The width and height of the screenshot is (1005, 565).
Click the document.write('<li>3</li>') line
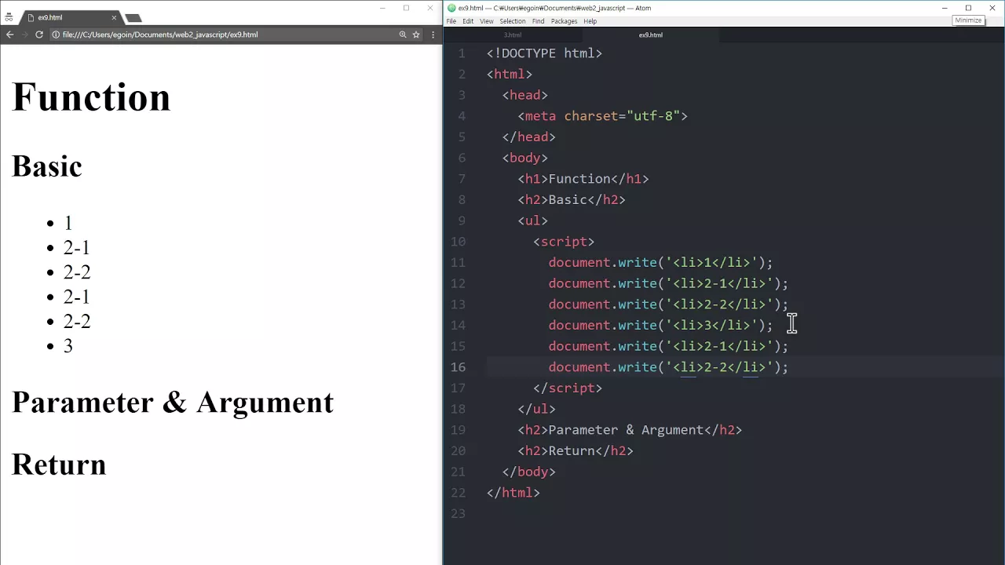click(x=660, y=326)
